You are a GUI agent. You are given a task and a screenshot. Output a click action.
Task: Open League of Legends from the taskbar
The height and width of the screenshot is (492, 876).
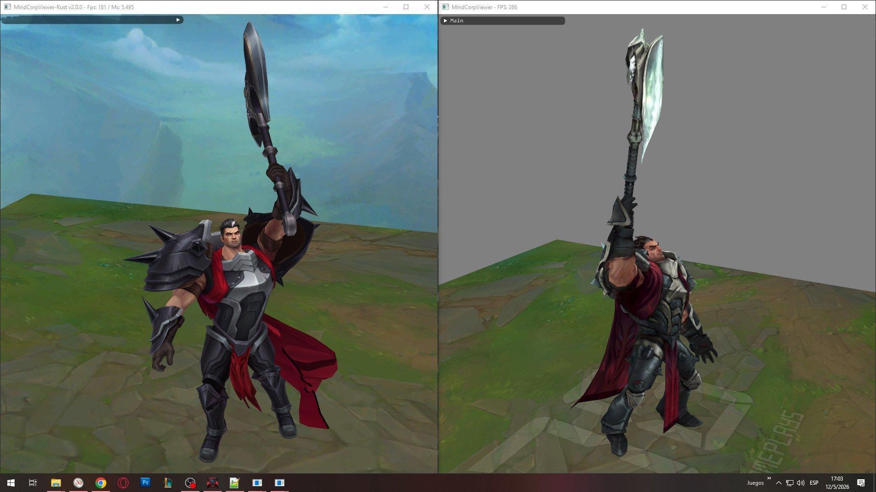(x=168, y=483)
